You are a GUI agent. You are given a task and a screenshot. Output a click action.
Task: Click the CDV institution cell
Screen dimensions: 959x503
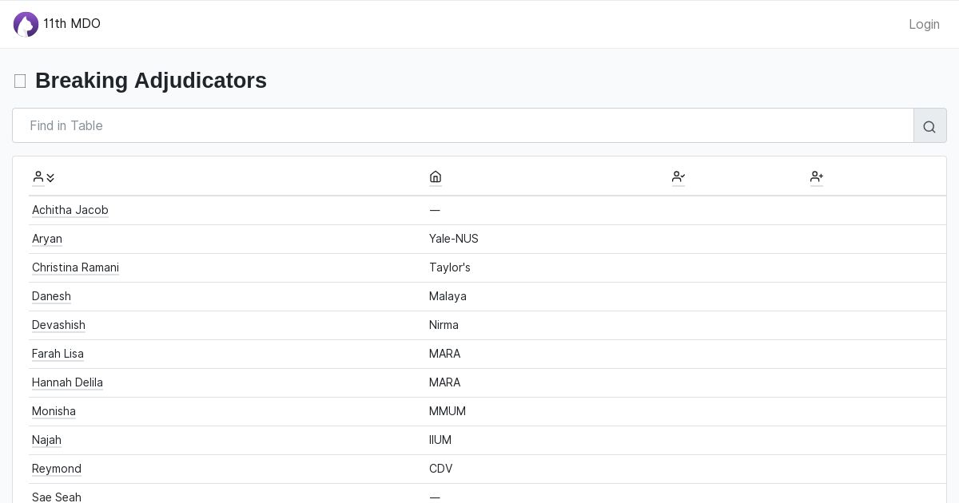pos(441,469)
